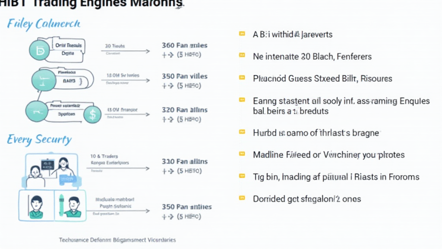Click yellow bullet next to 'Hurbd' line
Image resolution: width=442 pixels, height=249 pixels.
point(242,131)
